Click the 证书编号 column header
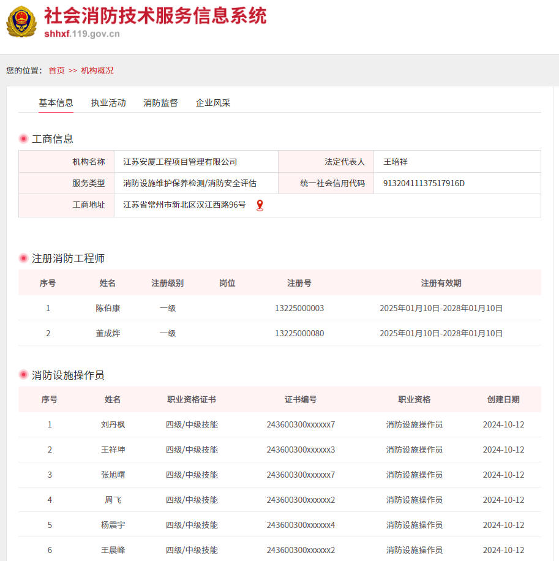Viewport: 559px width, 561px height. [300, 399]
